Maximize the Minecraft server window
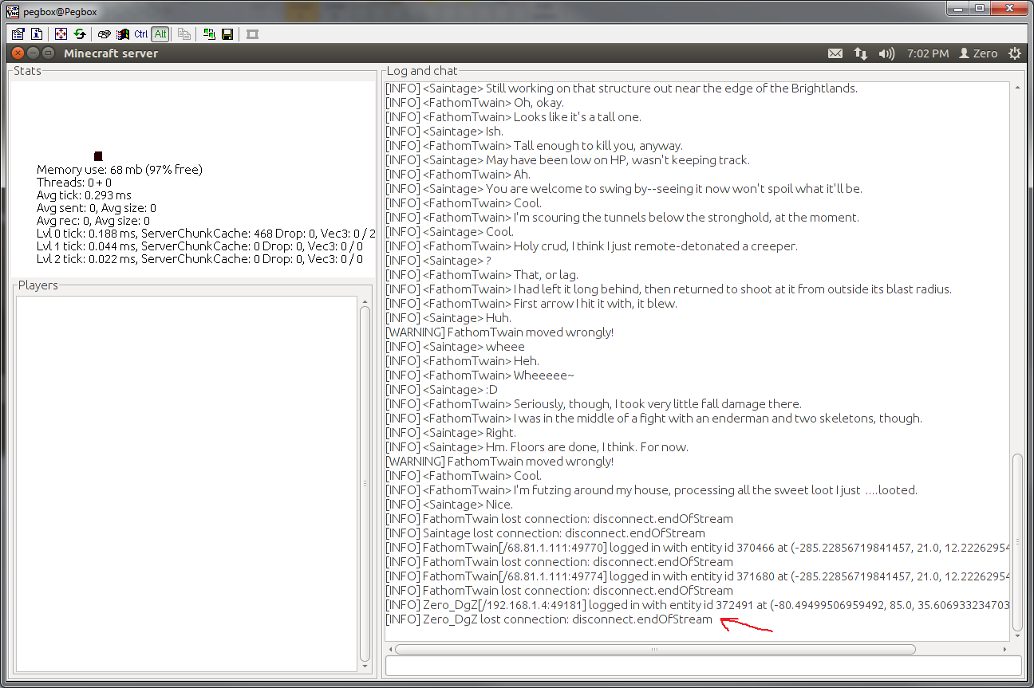Viewport: 1034px width, 688px height. (x=48, y=53)
